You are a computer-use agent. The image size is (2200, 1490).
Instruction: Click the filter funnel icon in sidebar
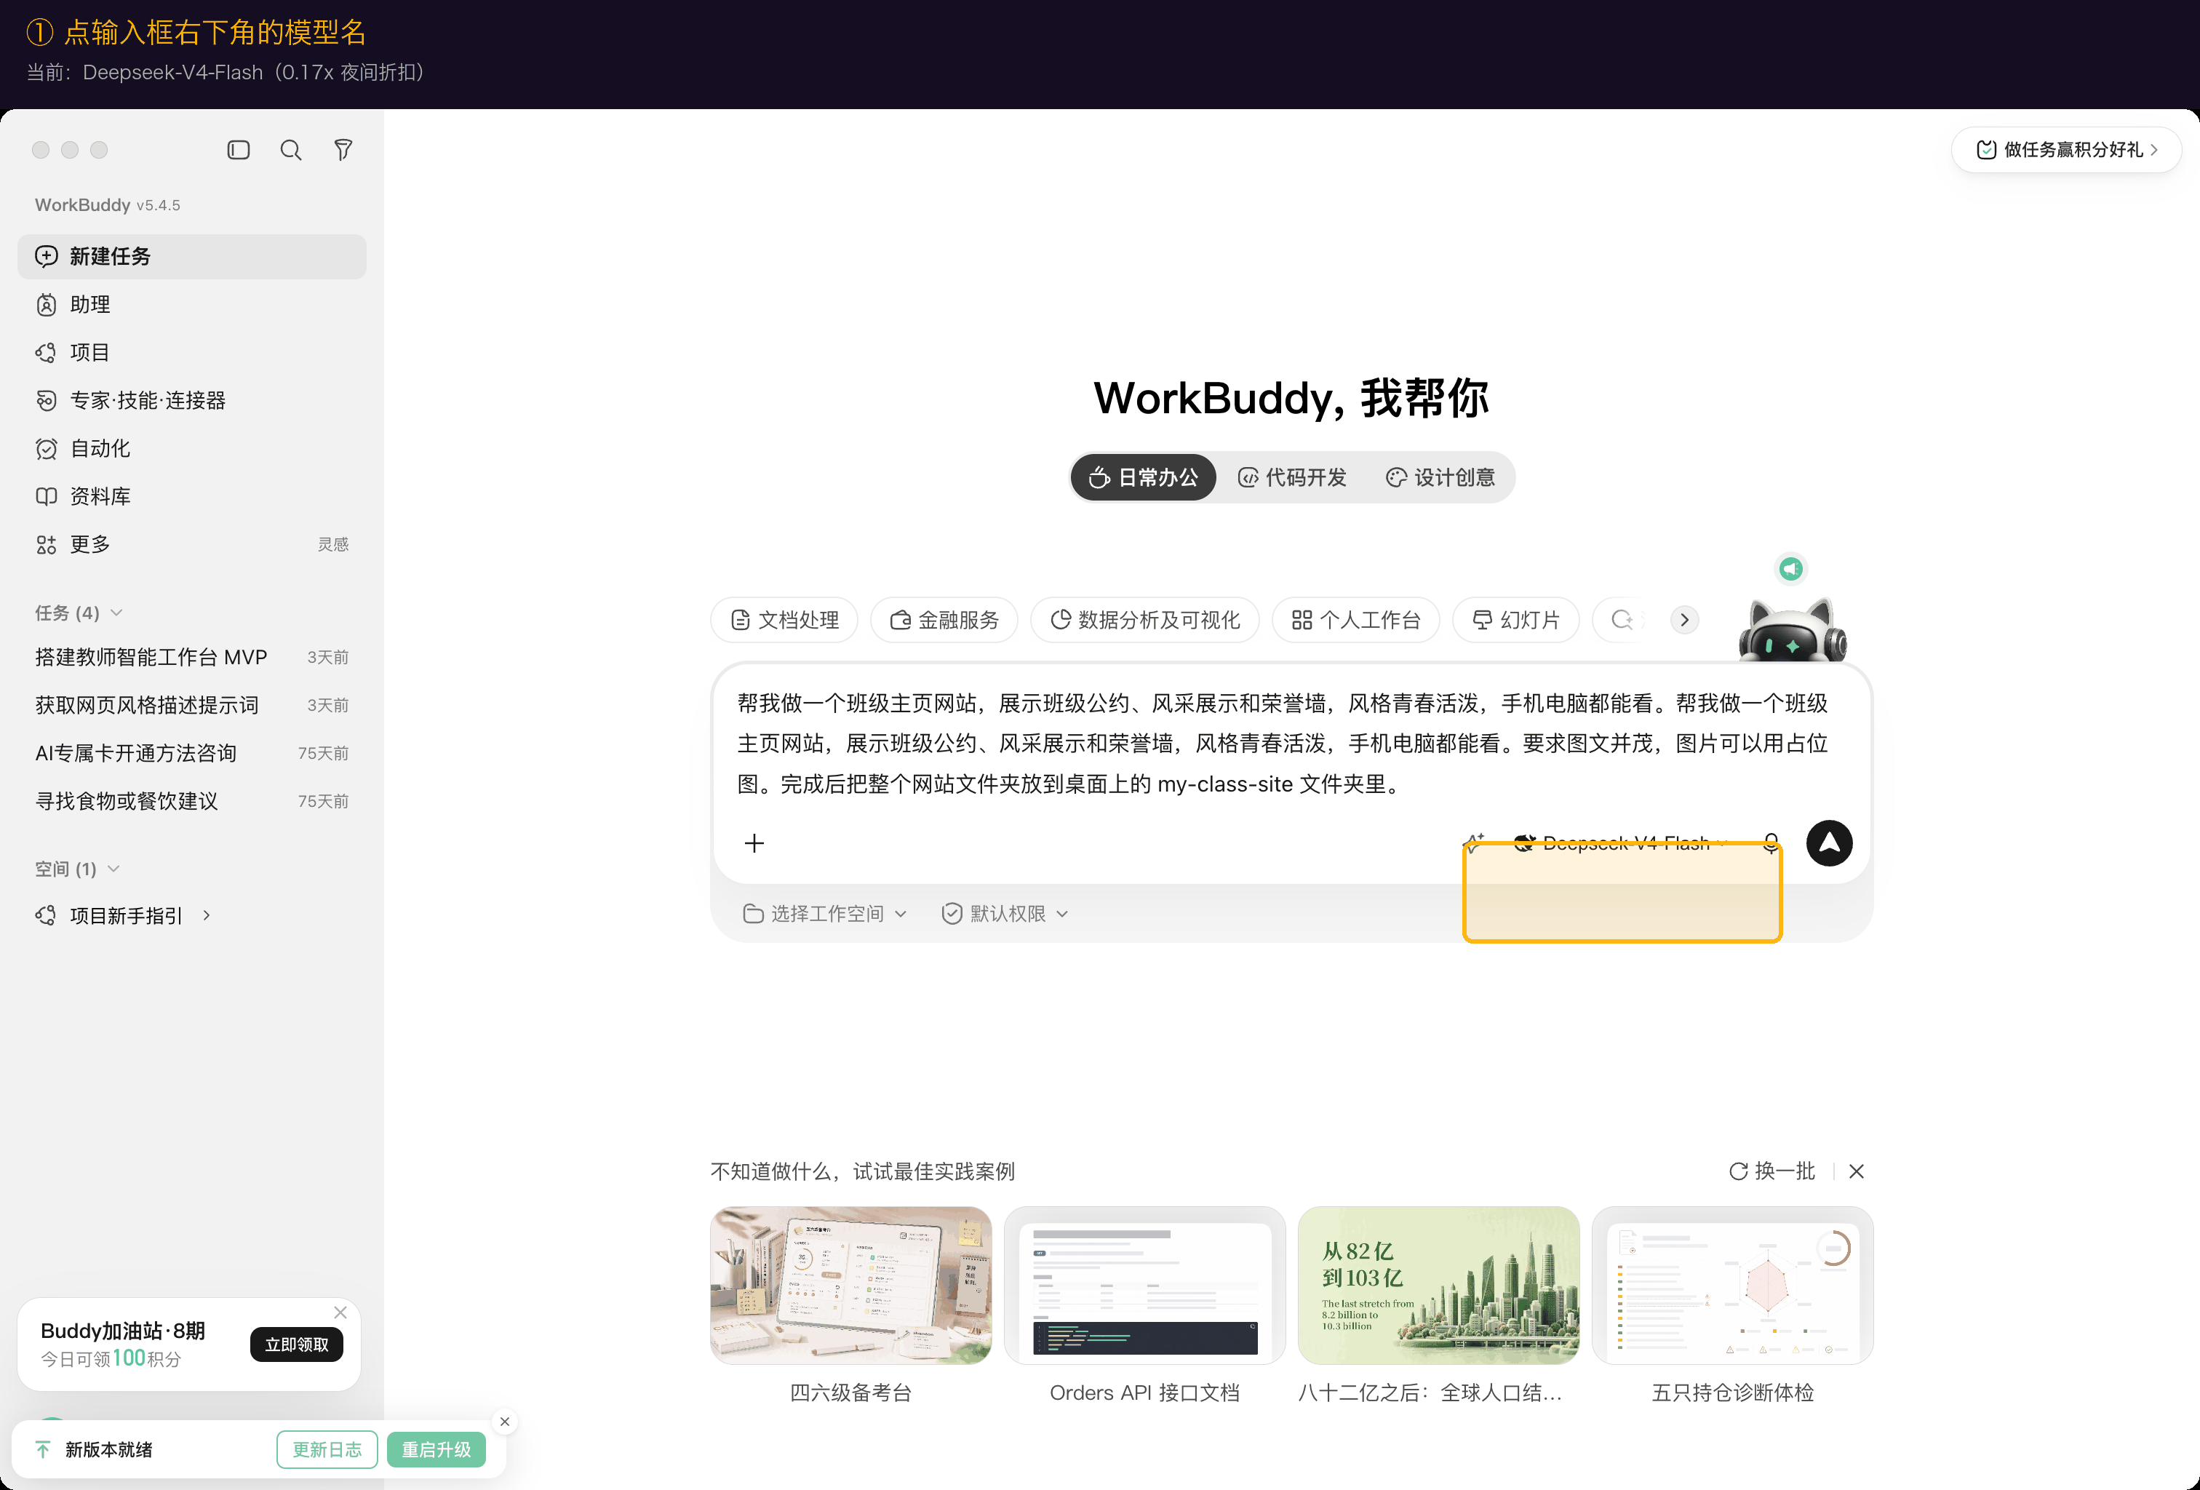pos(343,150)
